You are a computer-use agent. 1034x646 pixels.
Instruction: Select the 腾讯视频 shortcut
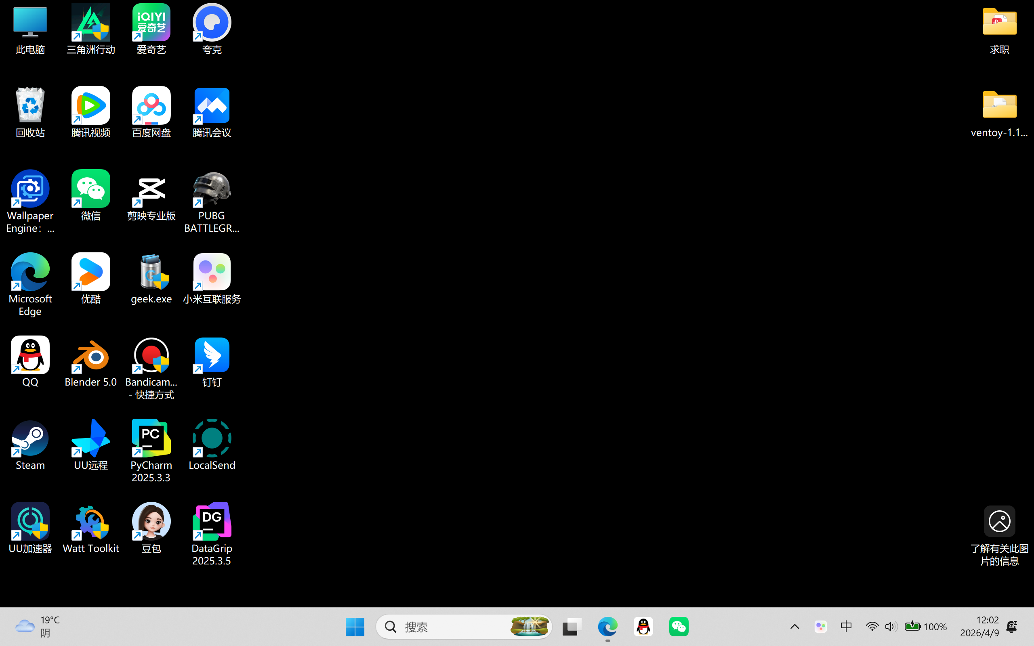[90, 113]
